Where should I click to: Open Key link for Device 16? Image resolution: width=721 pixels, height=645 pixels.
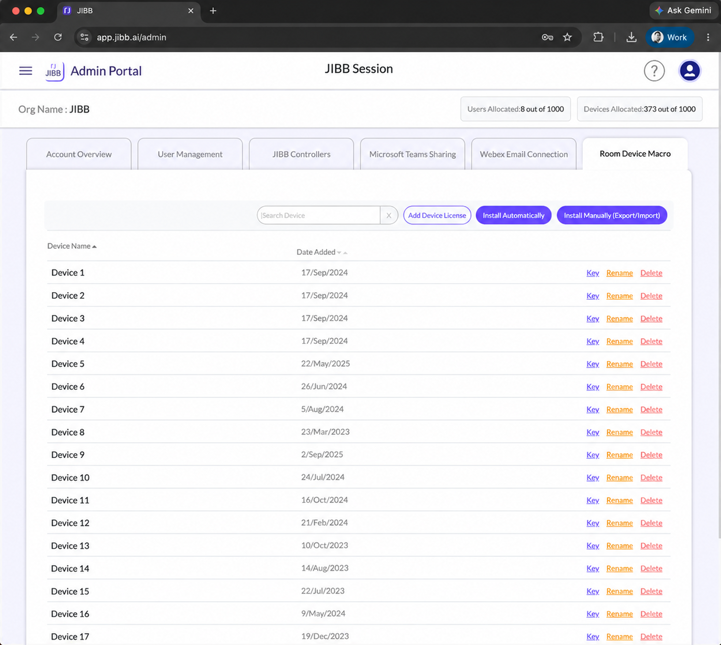click(x=593, y=614)
